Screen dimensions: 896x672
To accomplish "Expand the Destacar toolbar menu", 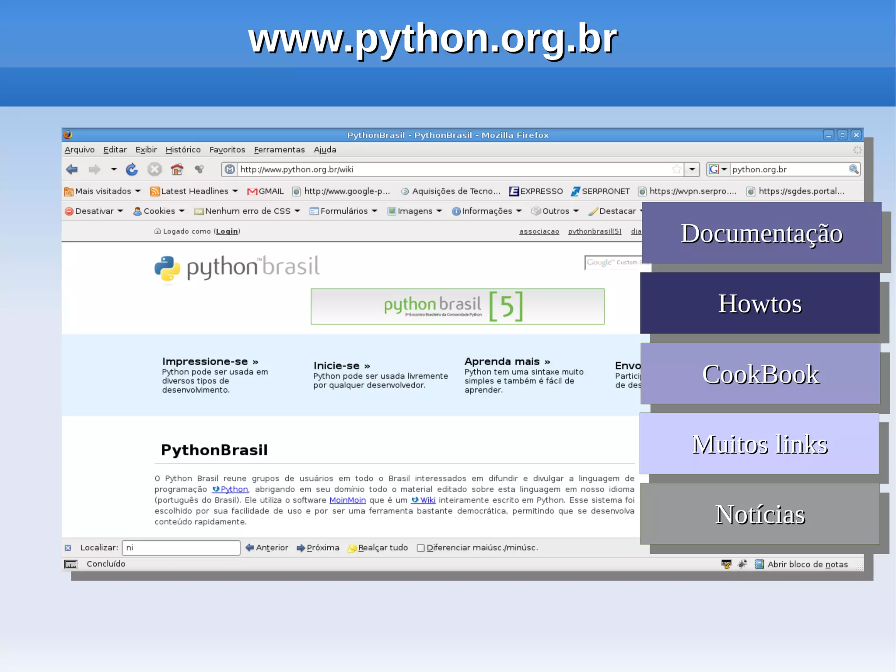I will click(615, 211).
